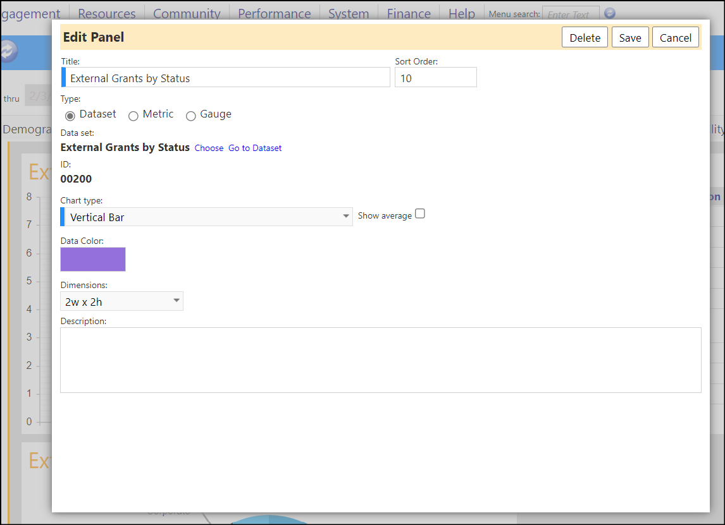The image size is (725, 525).
Task: Click the Sort Order field
Action: tap(435, 77)
